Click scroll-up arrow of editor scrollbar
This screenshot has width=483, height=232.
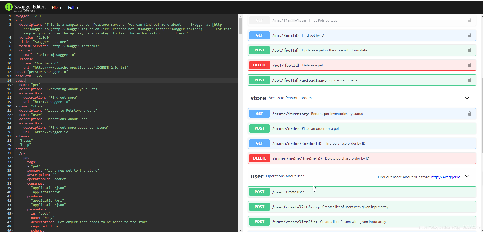pyautogui.click(x=240, y=16)
